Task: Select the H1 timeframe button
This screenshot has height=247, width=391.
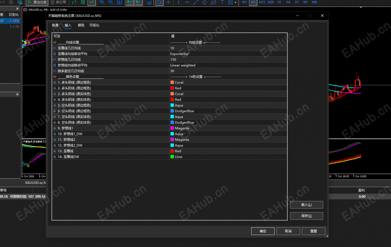Action: tap(279, 2)
